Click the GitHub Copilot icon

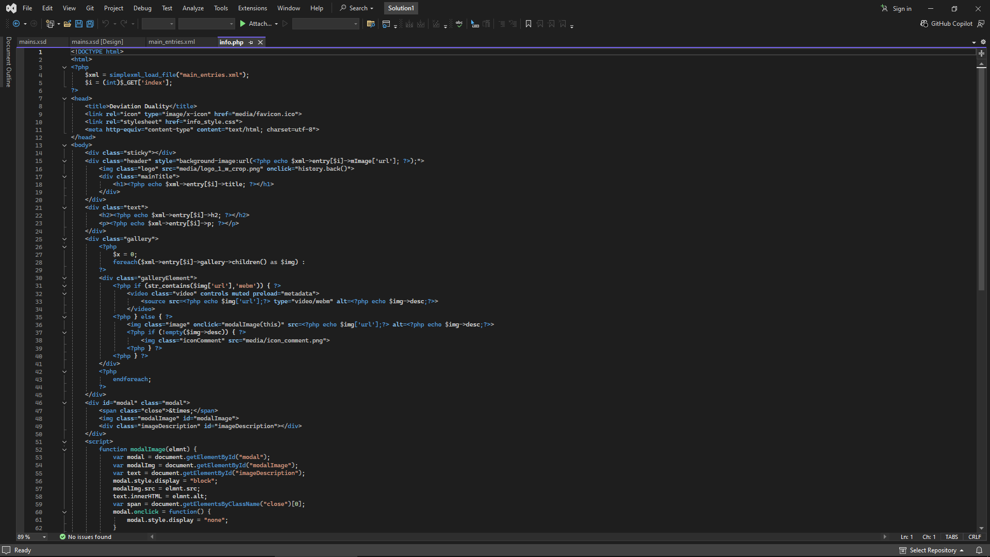924,24
